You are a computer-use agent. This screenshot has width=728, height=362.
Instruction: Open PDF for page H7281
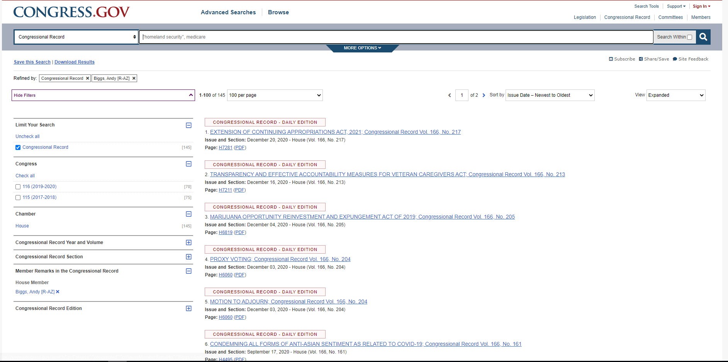point(240,148)
